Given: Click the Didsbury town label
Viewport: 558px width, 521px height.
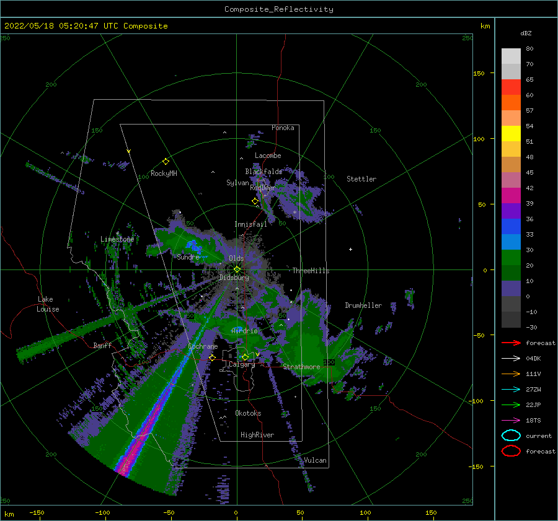Looking at the screenshot, I should pyautogui.click(x=234, y=278).
